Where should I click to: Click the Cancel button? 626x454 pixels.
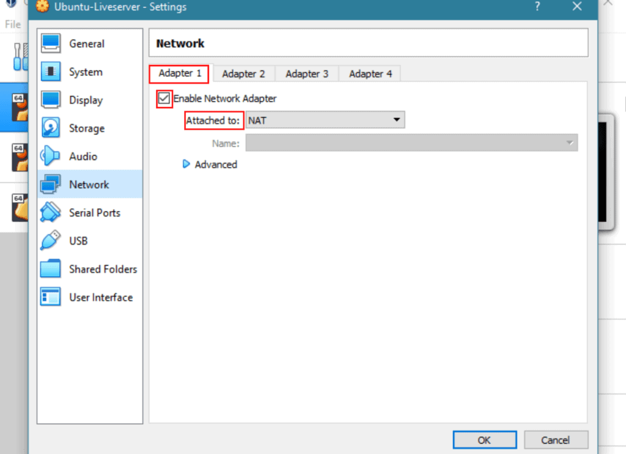(x=556, y=439)
